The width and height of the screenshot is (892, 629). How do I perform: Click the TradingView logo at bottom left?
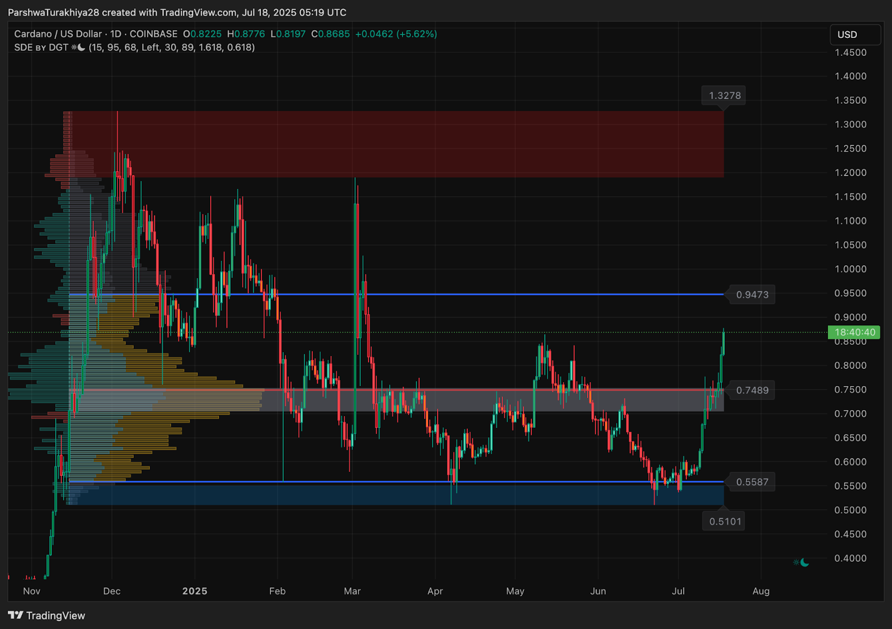click(47, 616)
